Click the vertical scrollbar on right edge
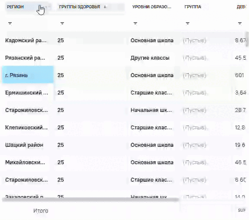 pos(247,39)
